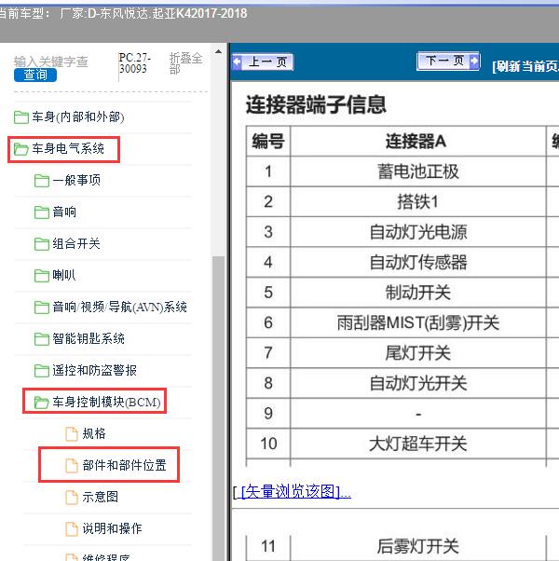Select the 大灯超车开关 table cell
The width and height of the screenshot is (559, 561).
[x=417, y=444]
